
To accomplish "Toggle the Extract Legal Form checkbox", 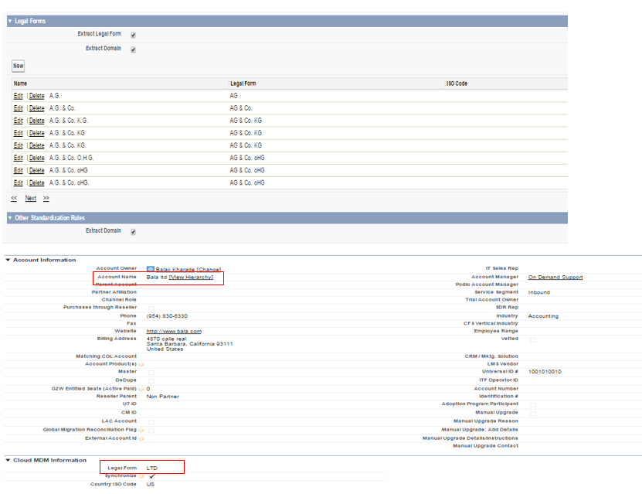I will click(x=133, y=35).
